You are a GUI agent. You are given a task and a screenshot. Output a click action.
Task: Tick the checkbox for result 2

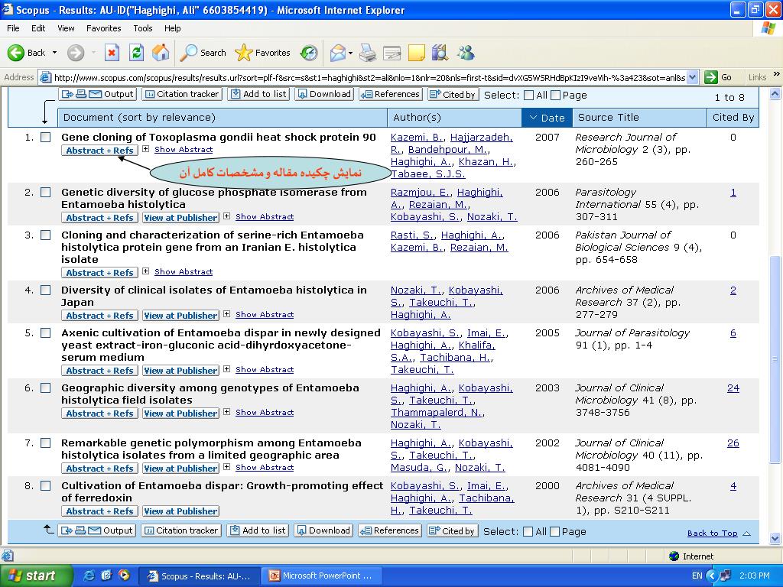[x=45, y=192]
